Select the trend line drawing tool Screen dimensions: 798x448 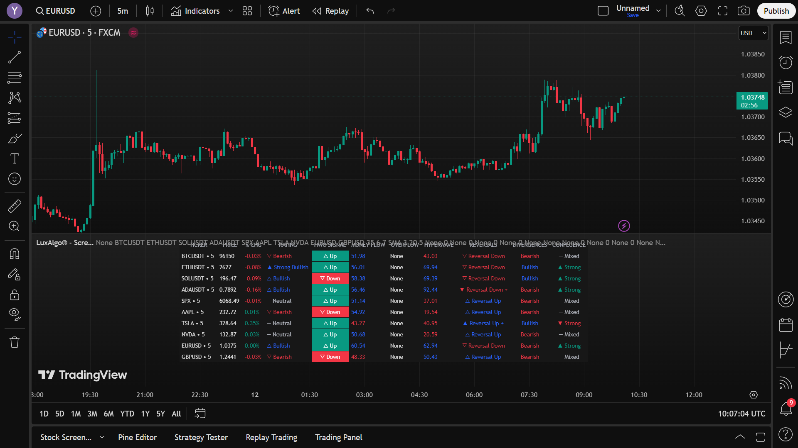15,57
